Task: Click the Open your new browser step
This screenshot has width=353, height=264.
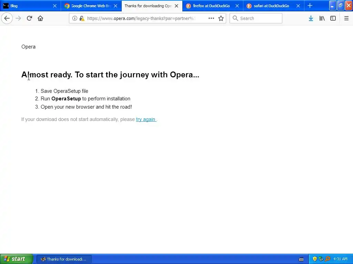Action: tap(86, 107)
